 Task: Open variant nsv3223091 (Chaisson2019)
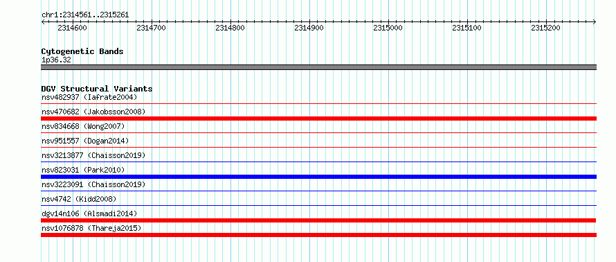point(93,184)
